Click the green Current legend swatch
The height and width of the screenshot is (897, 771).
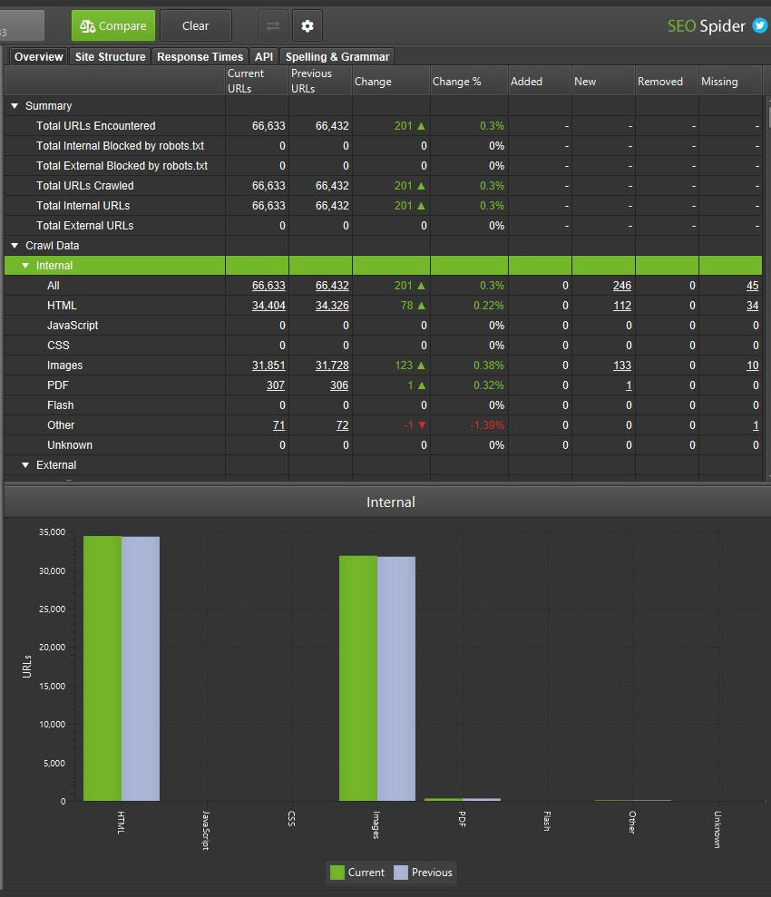point(337,873)
